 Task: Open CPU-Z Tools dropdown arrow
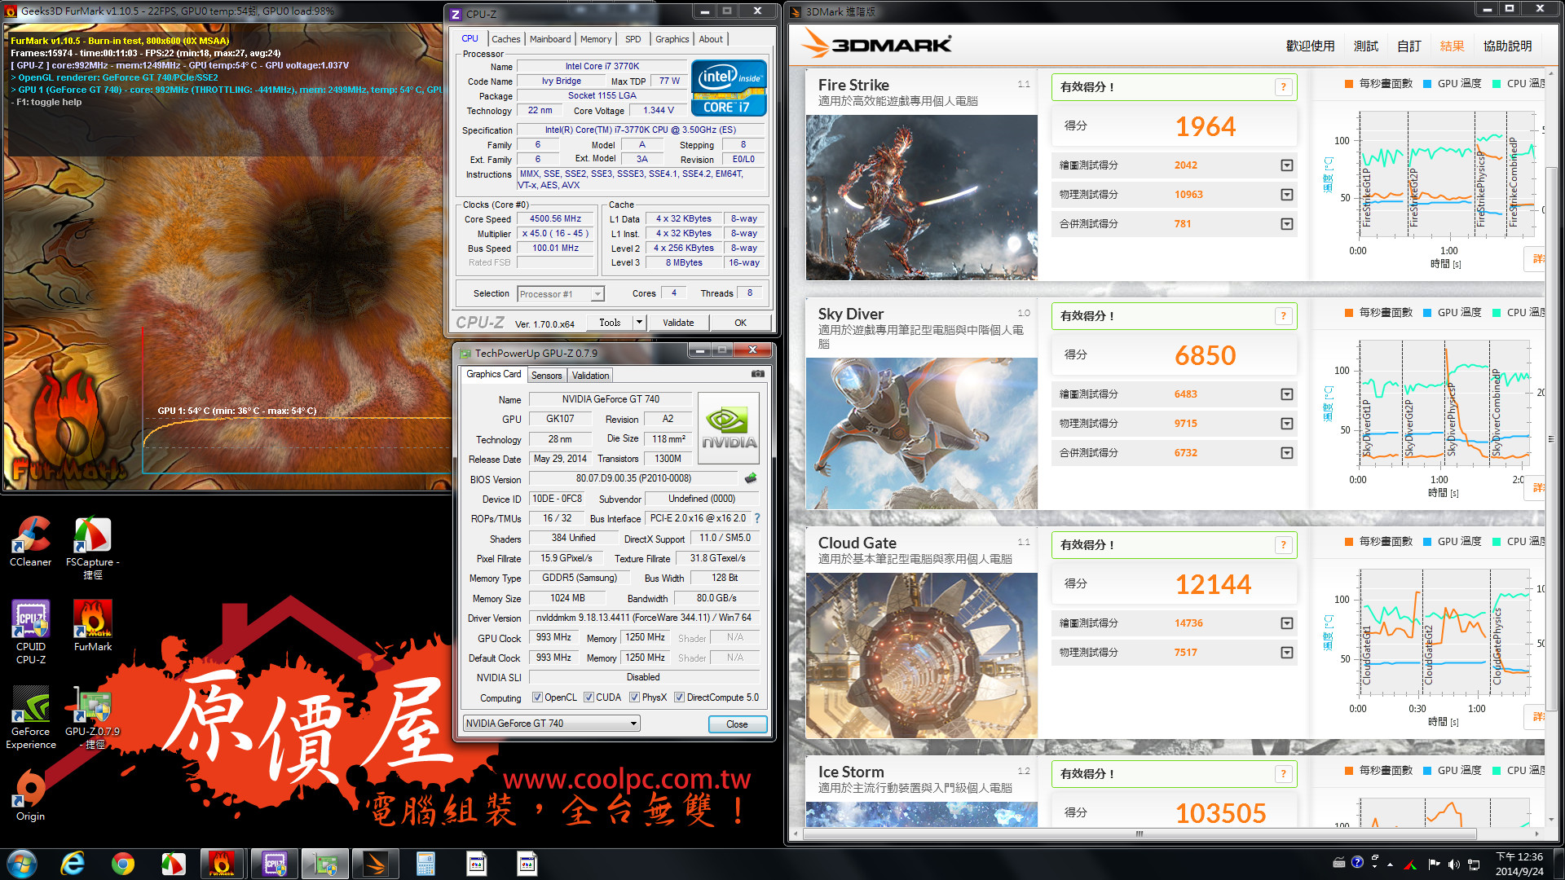(x=639, y=323)
